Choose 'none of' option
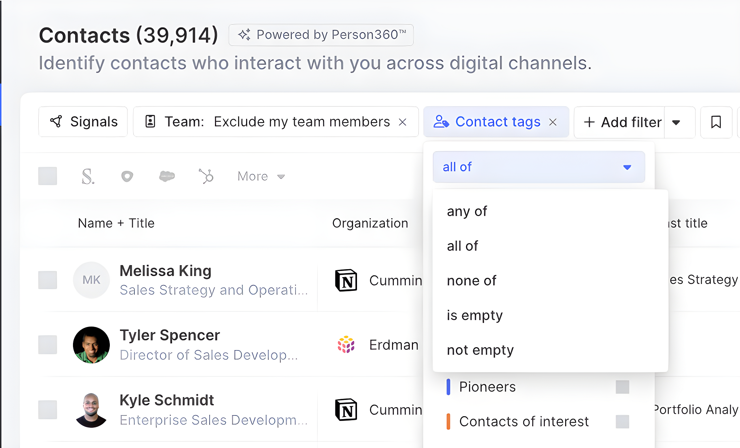 pos(472,281)
